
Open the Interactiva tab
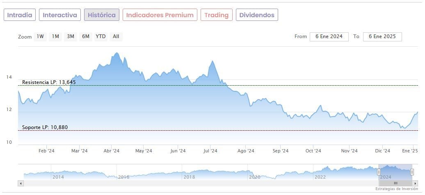[60, 15]
